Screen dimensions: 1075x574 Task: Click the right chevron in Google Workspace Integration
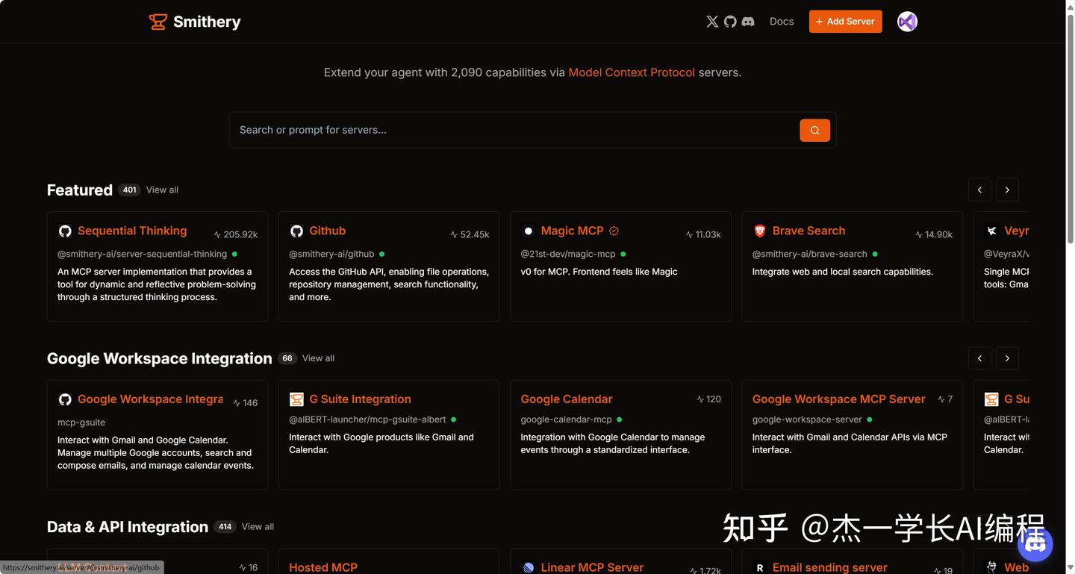tap(1007, 358)
